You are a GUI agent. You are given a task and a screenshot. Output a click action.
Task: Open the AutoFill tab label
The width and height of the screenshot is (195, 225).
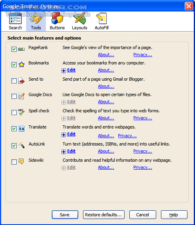tap(102, 28)
